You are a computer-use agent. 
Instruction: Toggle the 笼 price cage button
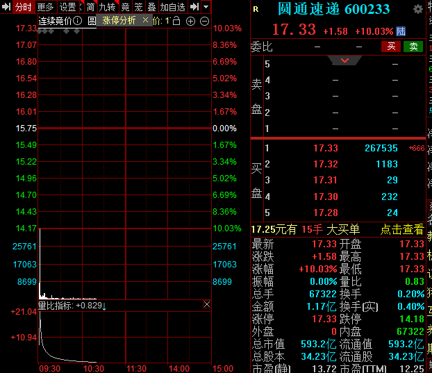tap(139, 7)
